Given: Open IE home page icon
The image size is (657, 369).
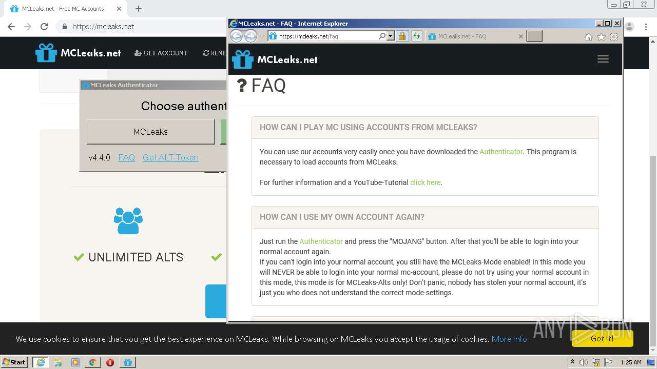Looking at the screenshot, I should 589,37.
